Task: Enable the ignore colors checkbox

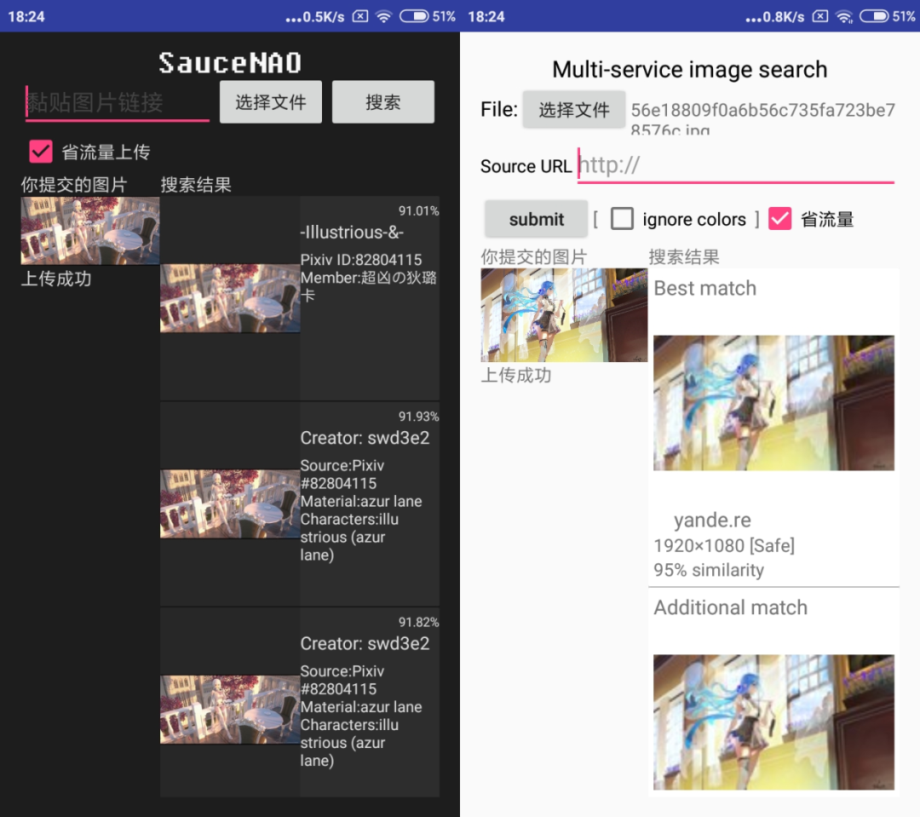Action: coord(622,219)
